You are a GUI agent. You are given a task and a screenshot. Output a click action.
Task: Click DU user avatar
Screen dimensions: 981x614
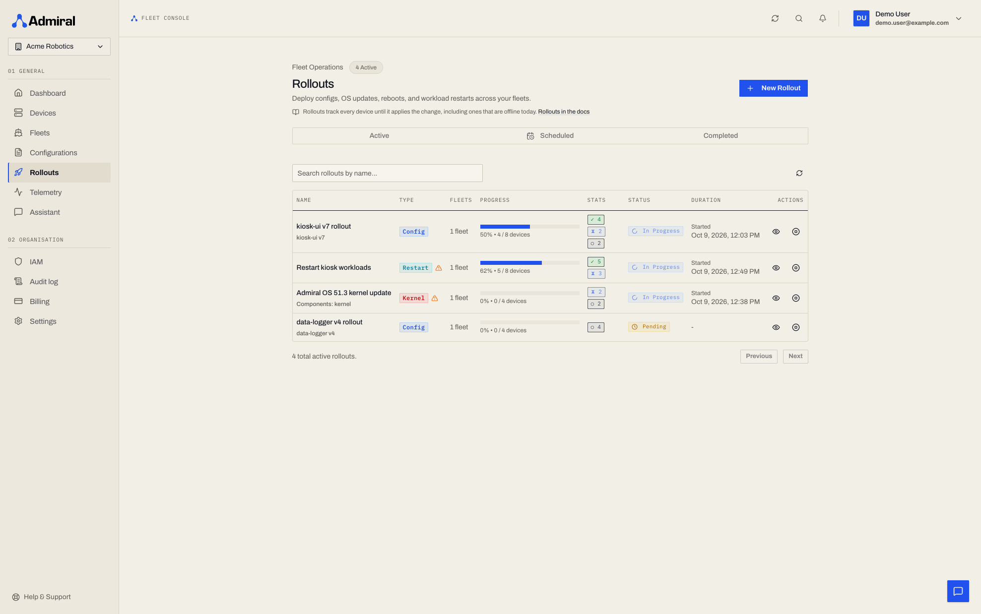tap(861, 18)
